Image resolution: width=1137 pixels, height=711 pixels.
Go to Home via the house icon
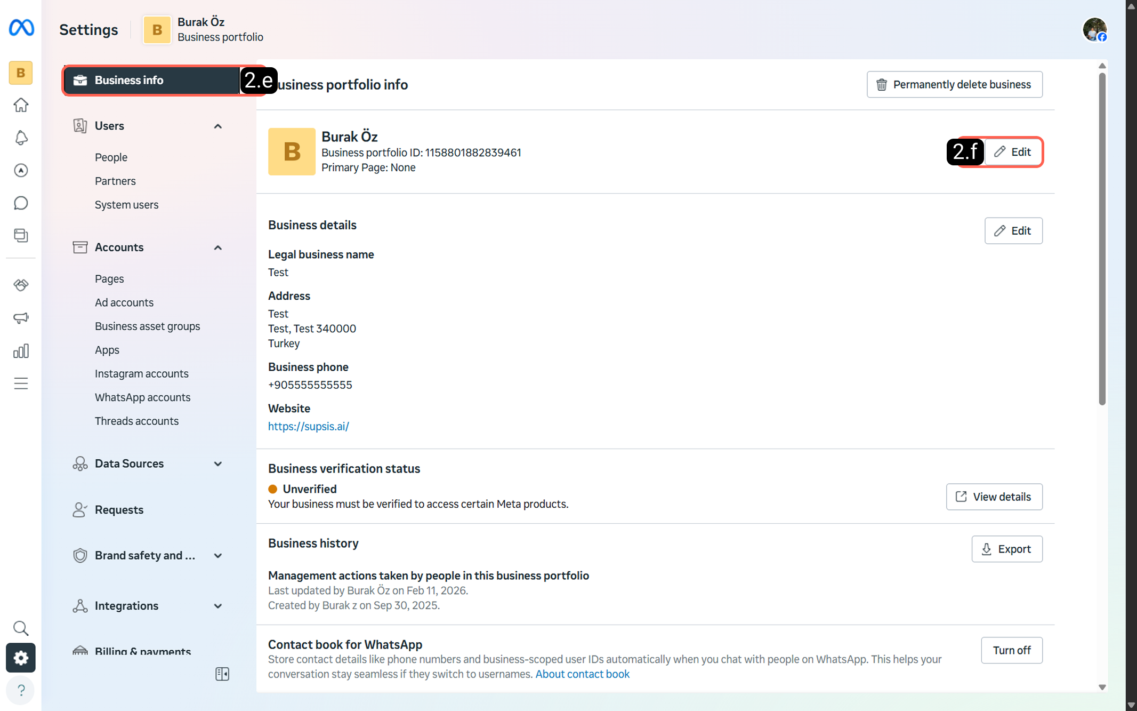[21, 105]
